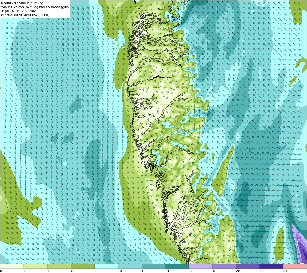
Task: Click the 10–12 m/s light teal legend swatch
Action: (130, 266)
